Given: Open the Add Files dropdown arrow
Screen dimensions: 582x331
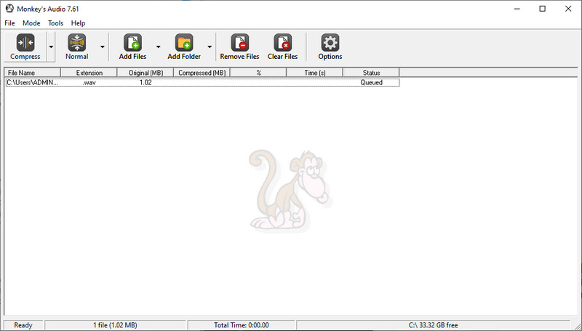Looking at the screenshot, I should [158, 47].
